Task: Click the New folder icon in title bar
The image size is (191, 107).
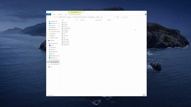Action: [52, 12]
